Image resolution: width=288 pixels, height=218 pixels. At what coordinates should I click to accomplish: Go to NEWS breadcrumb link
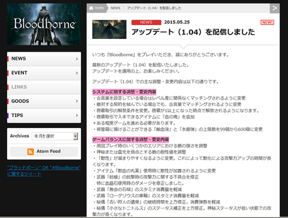[115, 8]
